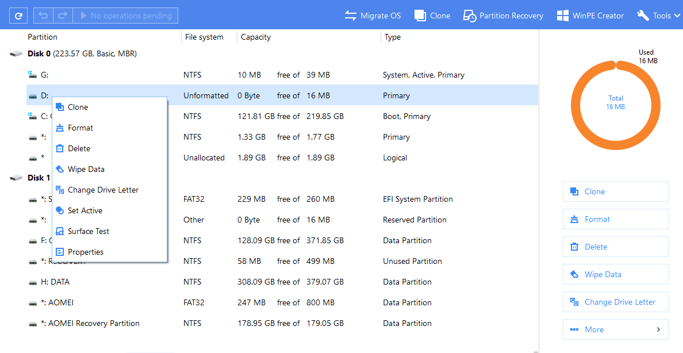
Task: Click the Wipe Data eraser icon in the context menu
Action: point(60,169)
